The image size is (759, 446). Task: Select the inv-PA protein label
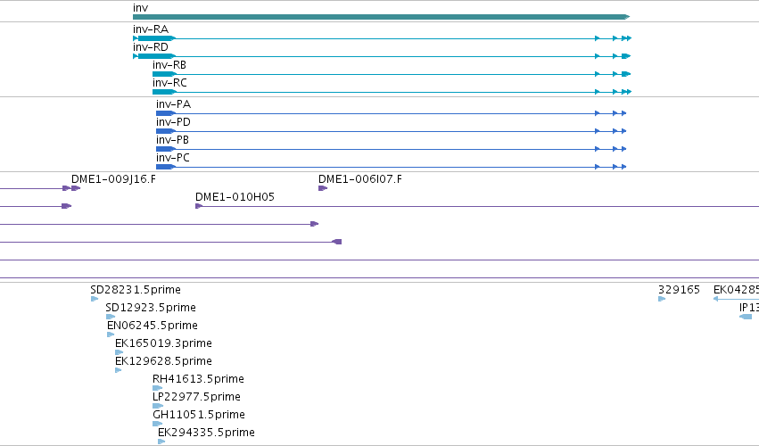point(173,104)
